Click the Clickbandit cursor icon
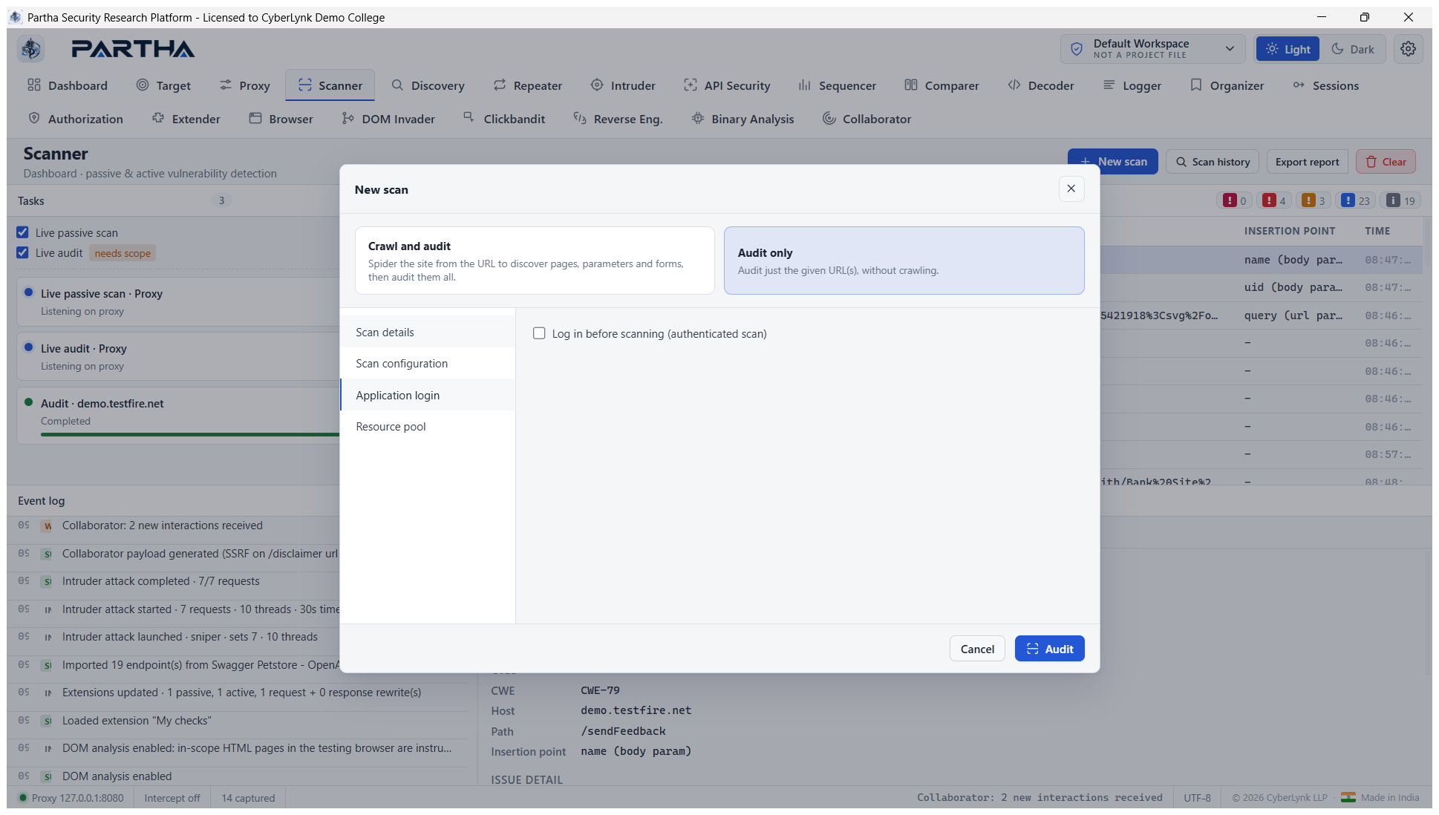1439x815 pixels. (469, 118)
